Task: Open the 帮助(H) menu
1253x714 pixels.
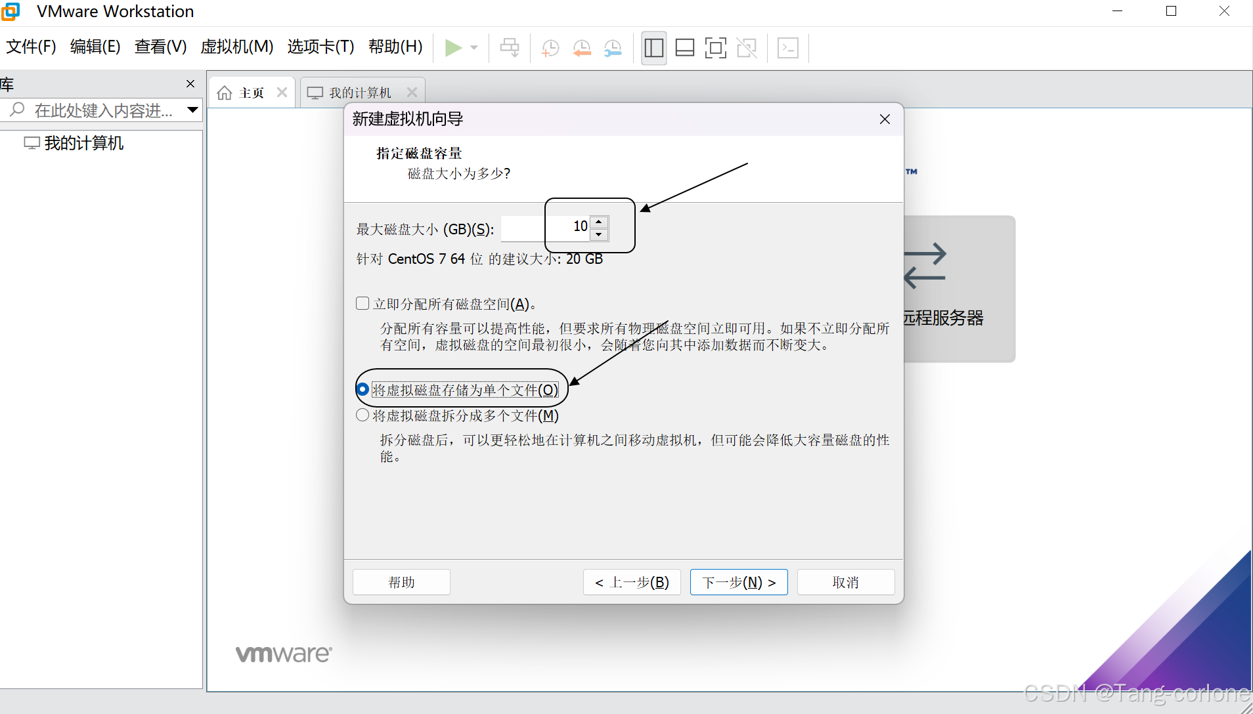Action: click(x=395, y=47)
